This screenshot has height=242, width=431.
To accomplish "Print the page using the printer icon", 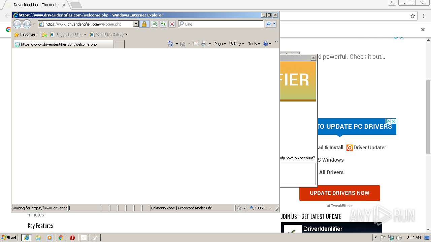I will click(x=204, y=44).
